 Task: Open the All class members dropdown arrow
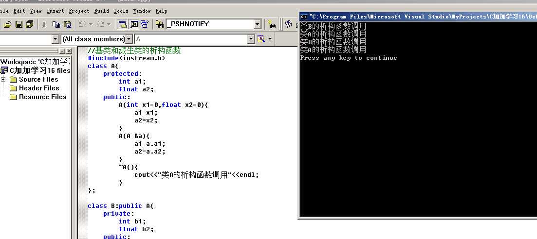129,39
